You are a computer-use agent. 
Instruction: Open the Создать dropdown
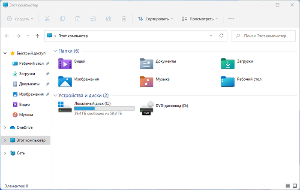[20, 19]
